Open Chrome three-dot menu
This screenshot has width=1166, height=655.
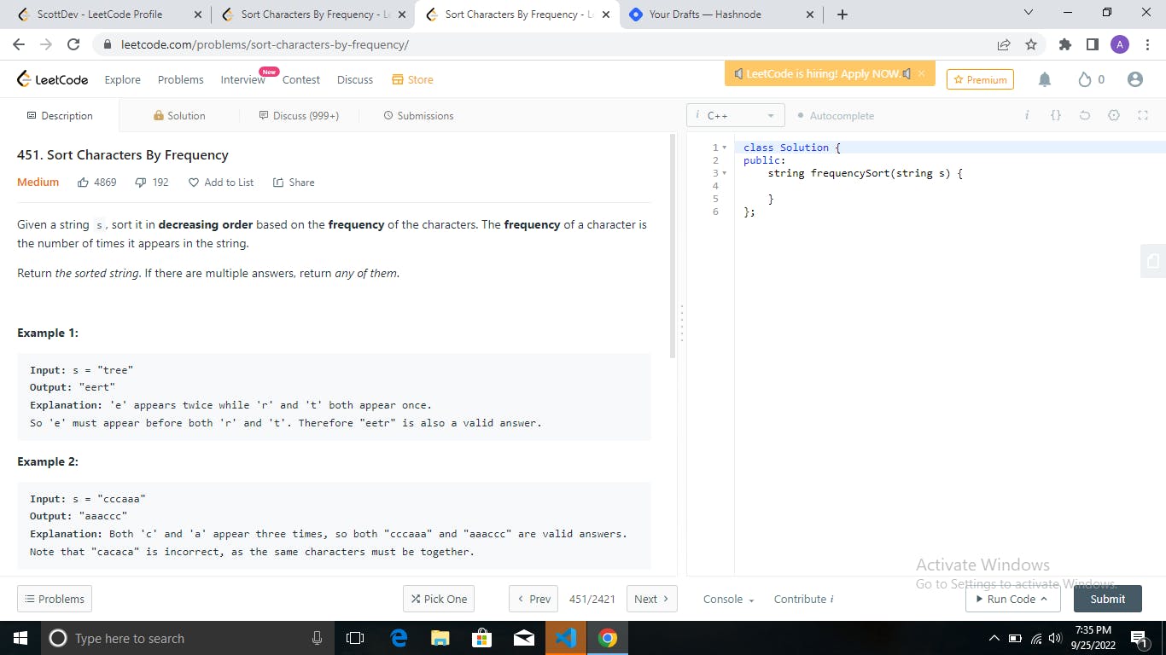point(1148,44)
